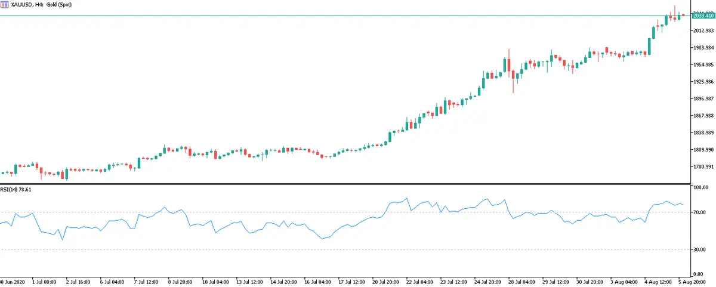Screen dimensions: 716x287
Task: Click the 1 Jul 08:00 time label
Action: click(44, 281)
